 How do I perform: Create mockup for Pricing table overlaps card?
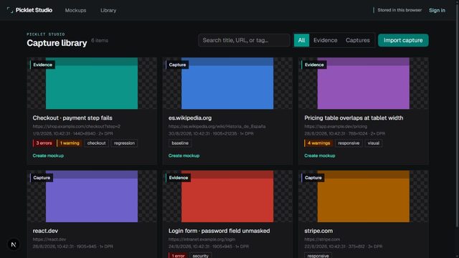320,156
